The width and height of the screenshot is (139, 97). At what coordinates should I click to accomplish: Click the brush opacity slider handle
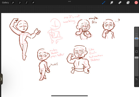click(x=136, y=58)
